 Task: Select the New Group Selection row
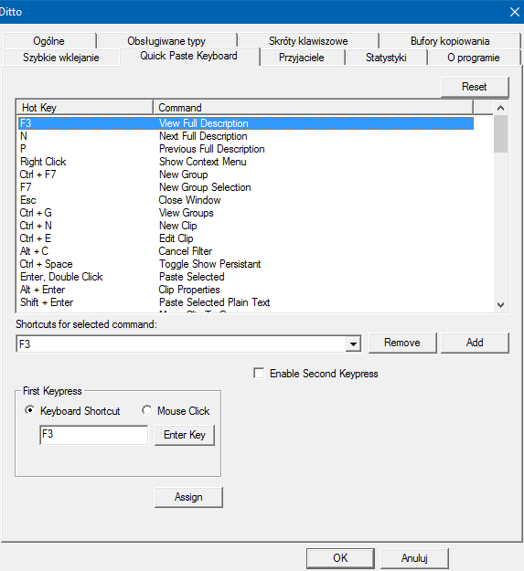click(x=246, y=187)
